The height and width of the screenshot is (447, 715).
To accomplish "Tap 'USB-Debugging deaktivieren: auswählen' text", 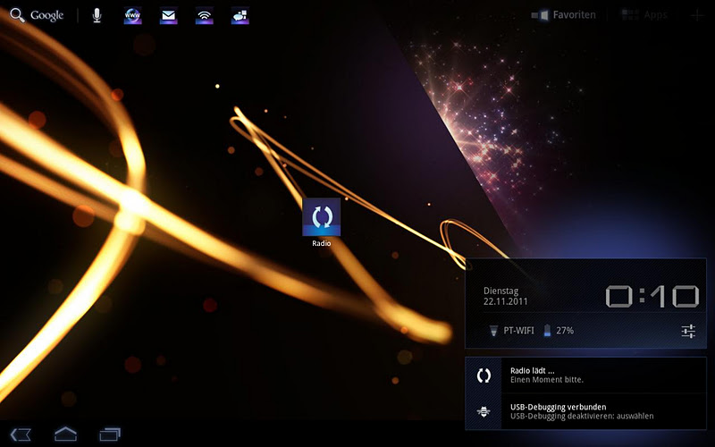I will (582, 416).
